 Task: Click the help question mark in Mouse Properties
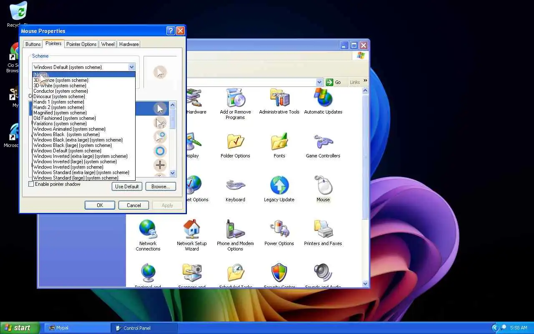coord(170,31)
